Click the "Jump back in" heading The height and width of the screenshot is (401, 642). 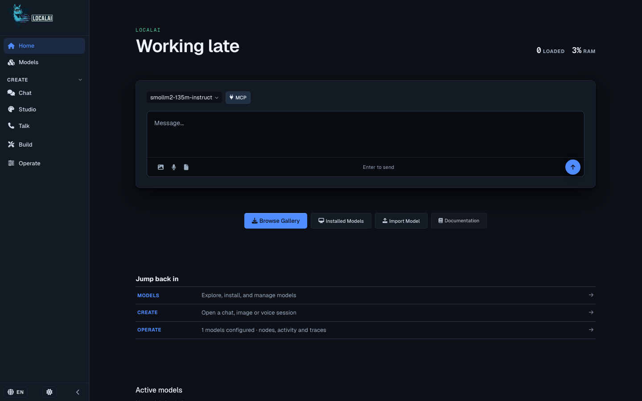[157, 279]
